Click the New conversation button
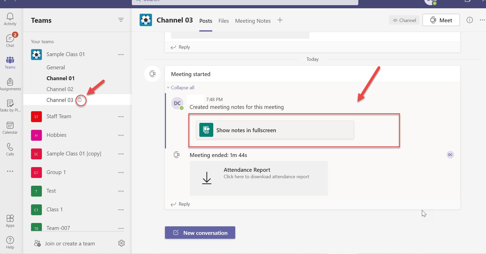This screenshot has height=254, width=486. (200, 233)
